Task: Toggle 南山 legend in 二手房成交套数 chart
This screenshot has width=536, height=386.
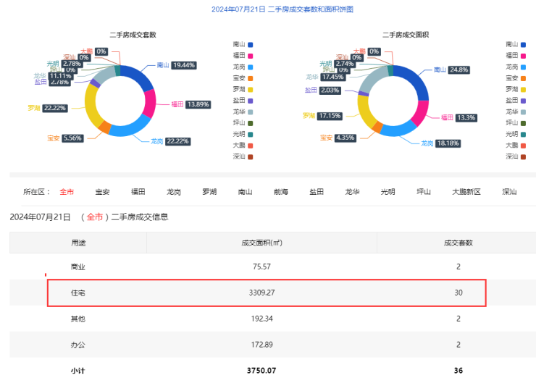Action: [251, 44]
